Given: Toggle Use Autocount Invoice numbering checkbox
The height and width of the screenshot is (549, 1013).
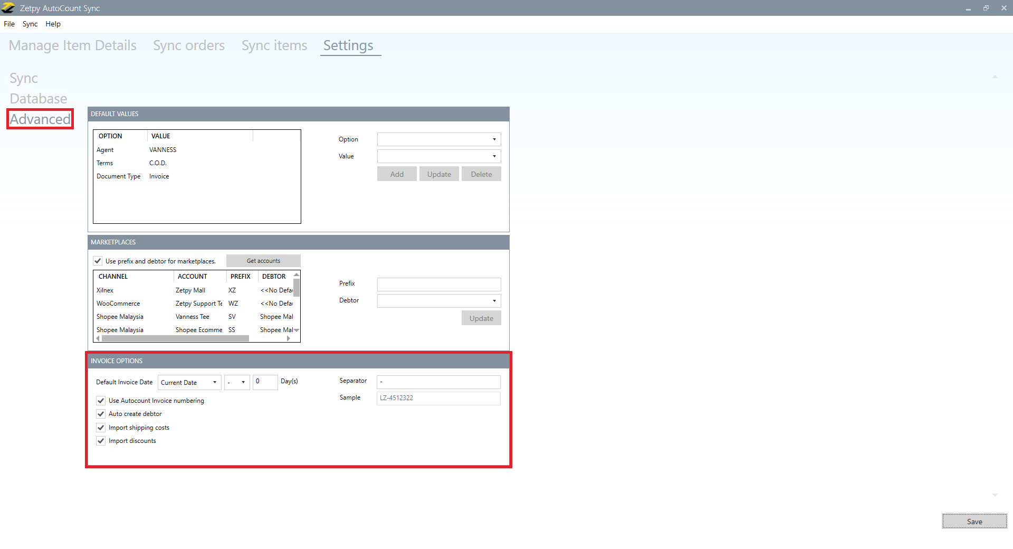Looking at the screenshot, I should click(101, 401).
